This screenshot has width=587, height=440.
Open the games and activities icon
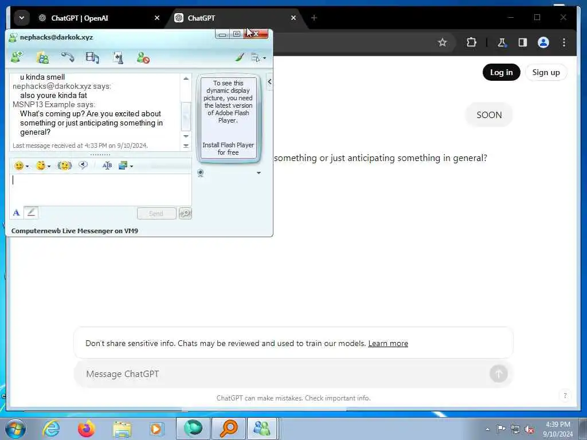tap(118, 58)
